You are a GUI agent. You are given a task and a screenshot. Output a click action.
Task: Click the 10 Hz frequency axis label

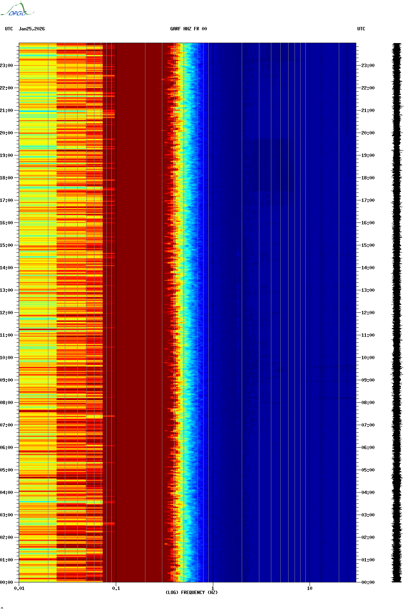point(310,588)
